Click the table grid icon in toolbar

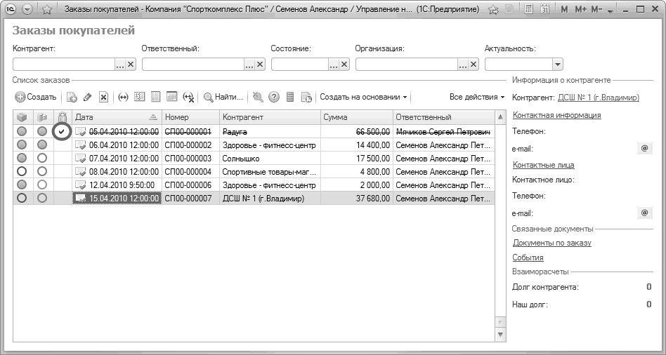click(x=171, y=97)
